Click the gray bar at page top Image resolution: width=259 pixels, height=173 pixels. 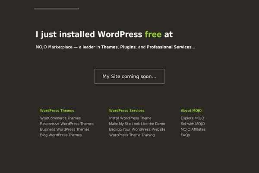pyautogui.click(x=57, y=9)
